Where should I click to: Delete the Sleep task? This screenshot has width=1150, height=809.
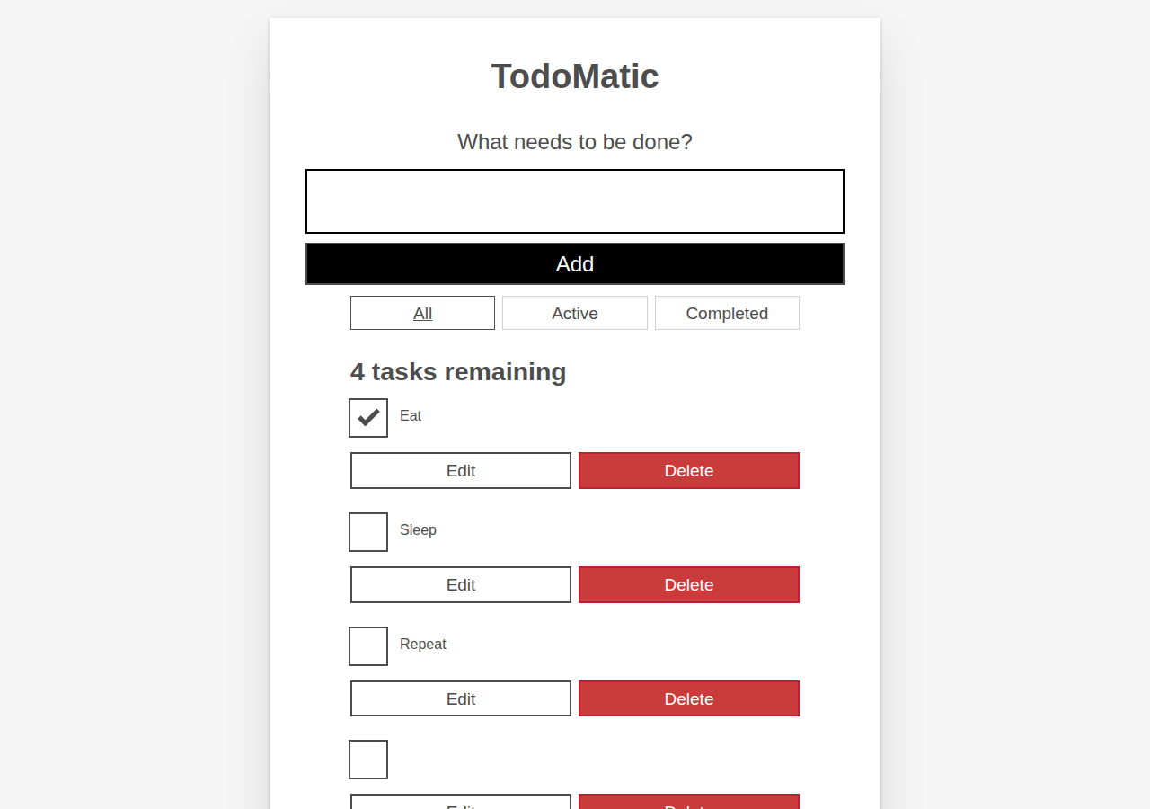[689, 585]
